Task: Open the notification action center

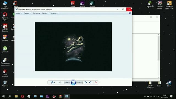Action: click(x=171, y=97)
